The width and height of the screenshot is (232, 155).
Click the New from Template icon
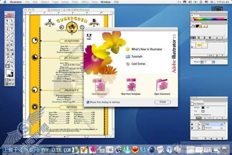131,85
